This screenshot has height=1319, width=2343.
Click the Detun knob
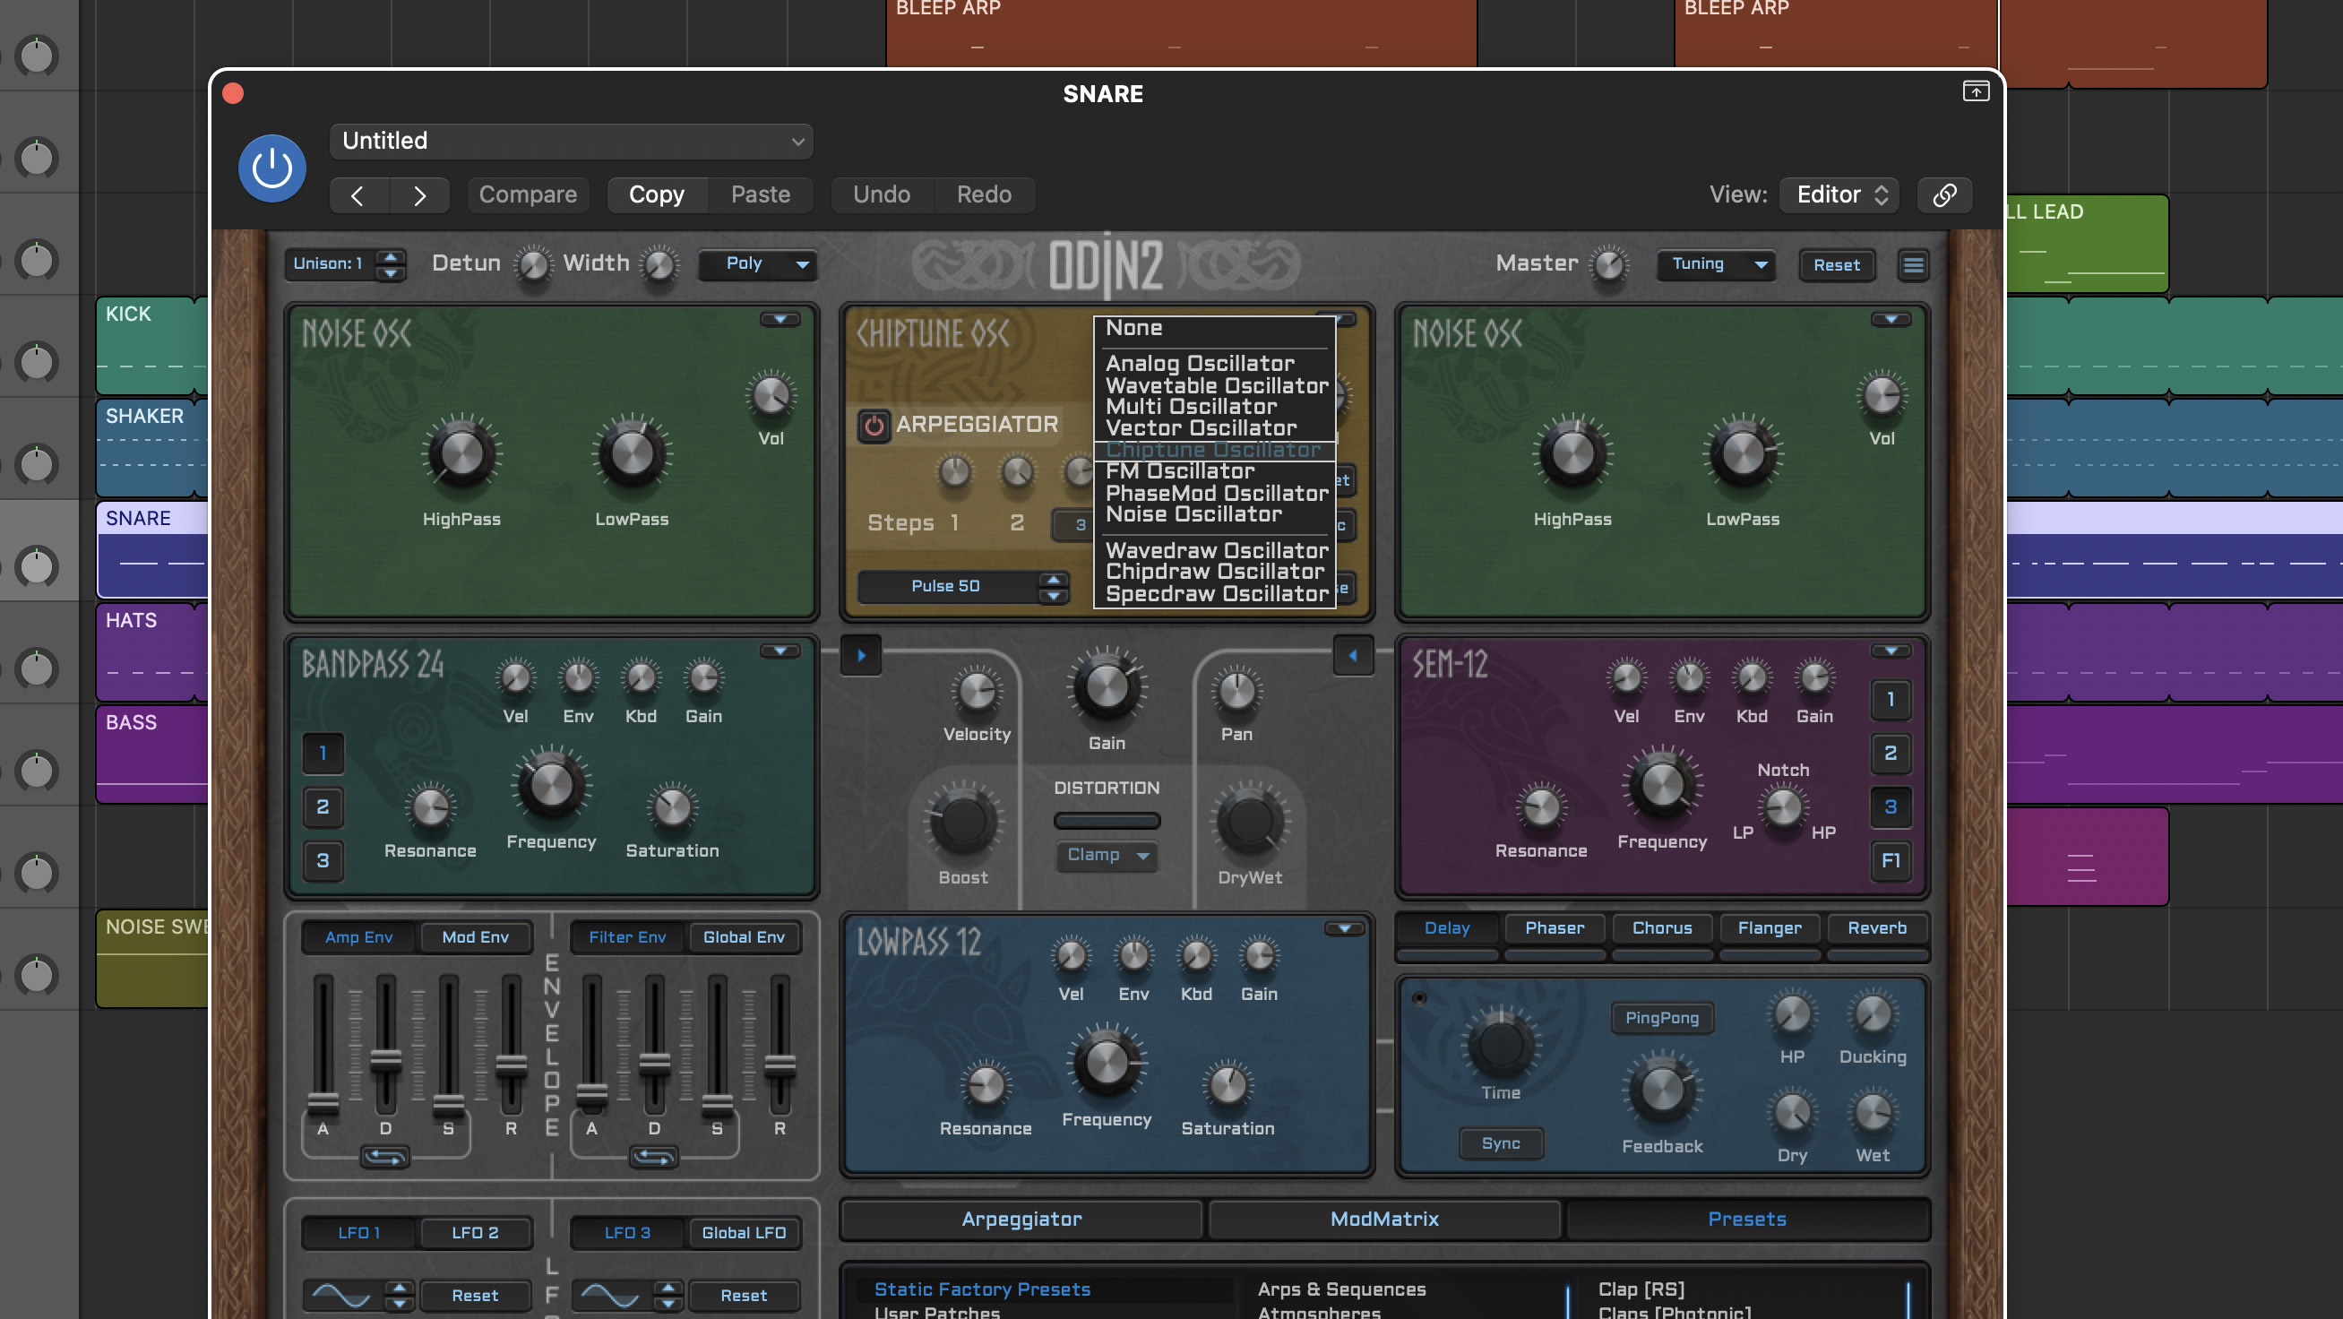pyautogui.click(x=533, y=264)
